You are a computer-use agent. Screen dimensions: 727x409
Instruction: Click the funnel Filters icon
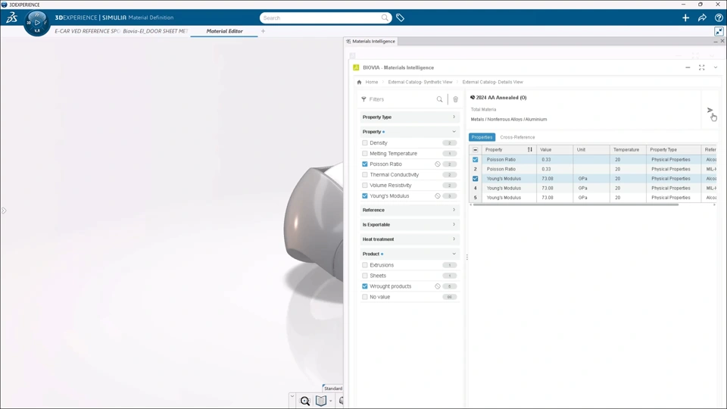click(364, 99)
